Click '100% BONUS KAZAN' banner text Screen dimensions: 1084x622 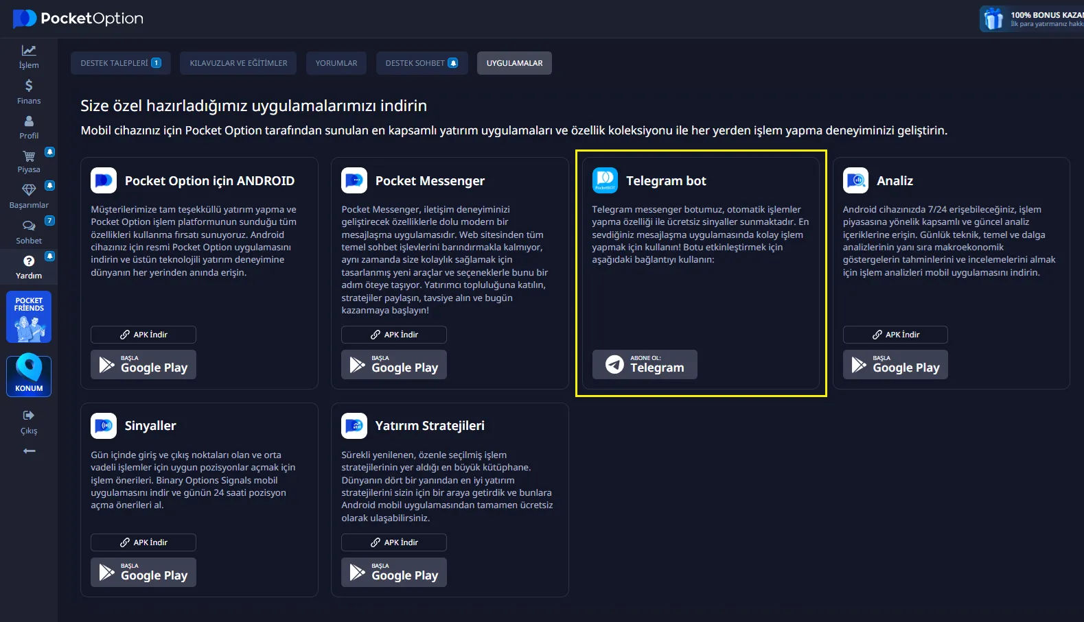(x=1047, y=15)
